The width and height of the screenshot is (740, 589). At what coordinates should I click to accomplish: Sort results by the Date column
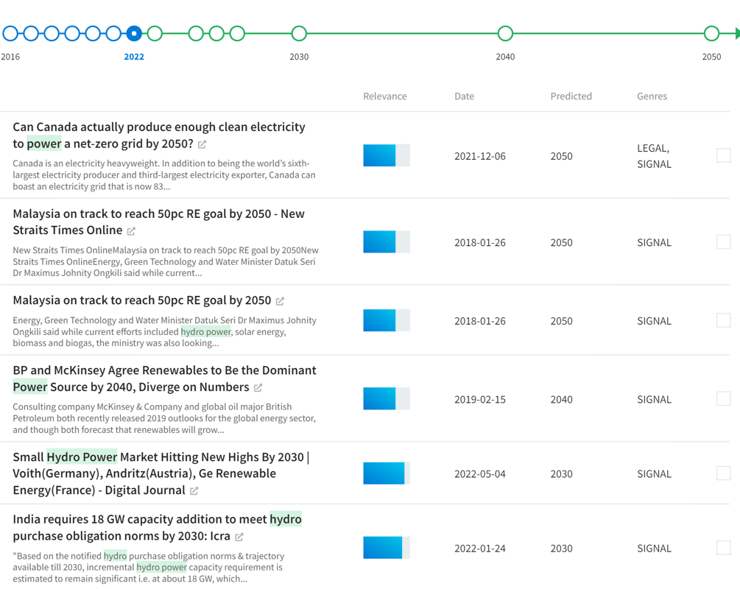464,96
